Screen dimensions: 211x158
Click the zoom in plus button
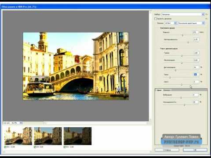click(x=8, y=123)
